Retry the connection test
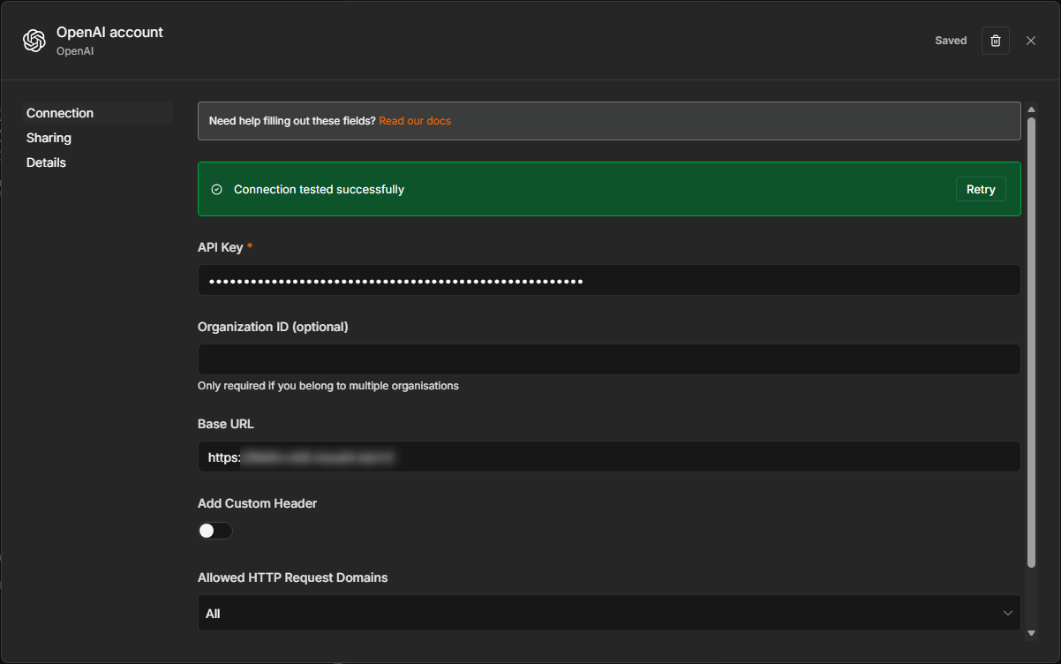This screenshot has width=1061, height=664. [981, 189]
